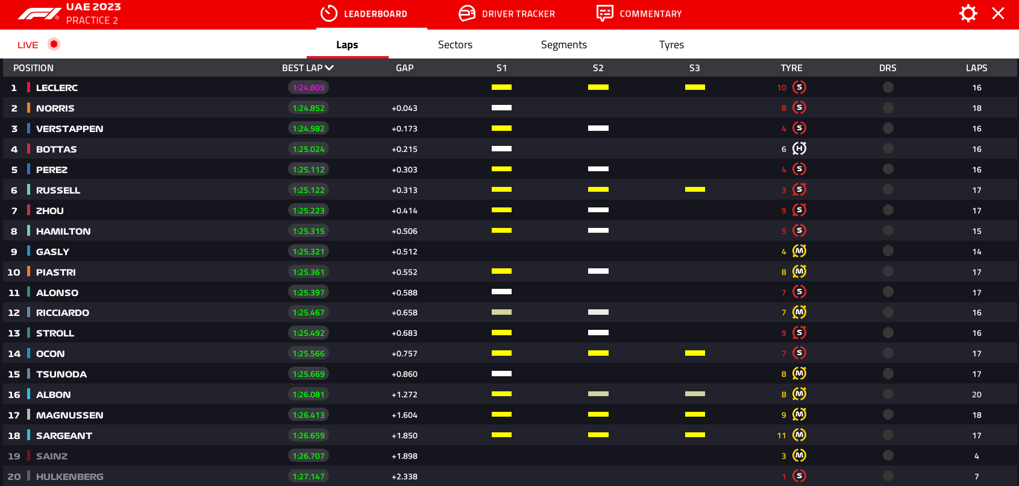Select the Laps sub-tab
The width and height of the screenshot is (1019, 486).
(347, 45)
